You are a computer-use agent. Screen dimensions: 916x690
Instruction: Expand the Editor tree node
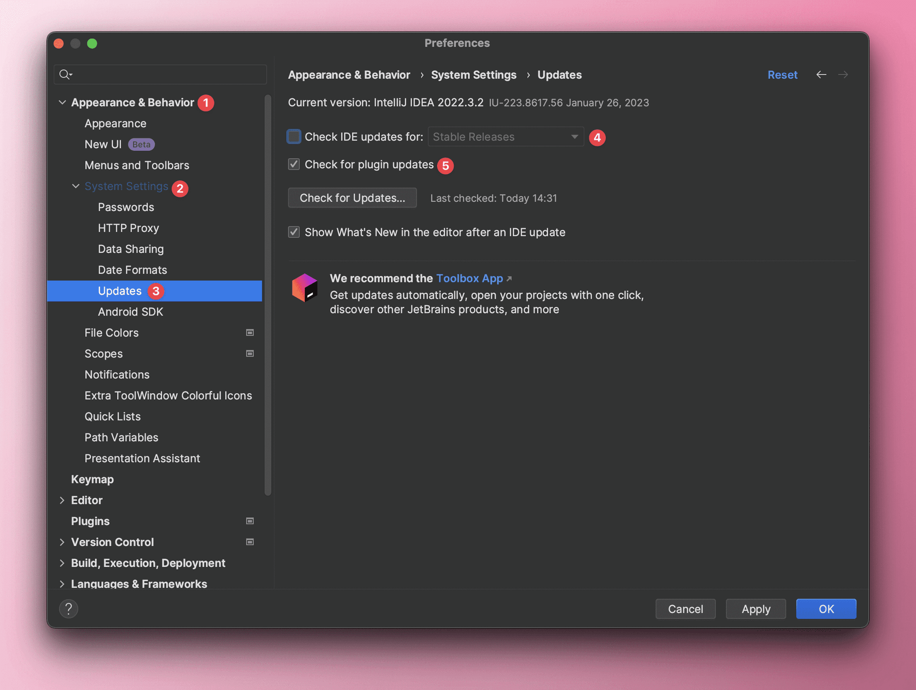click(62, 500)
